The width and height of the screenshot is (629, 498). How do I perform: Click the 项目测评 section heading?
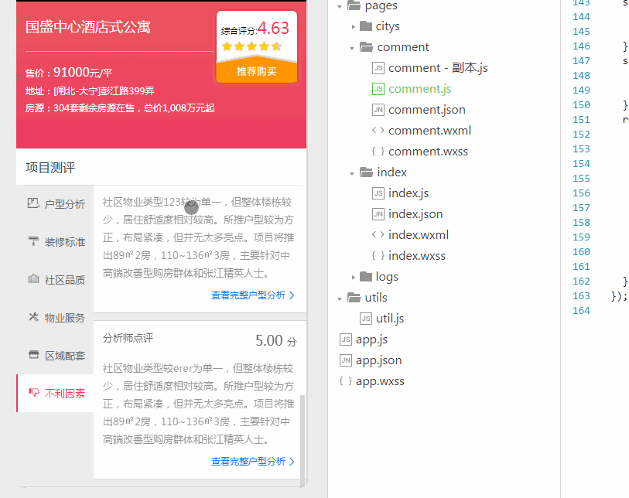coord(50,168)
